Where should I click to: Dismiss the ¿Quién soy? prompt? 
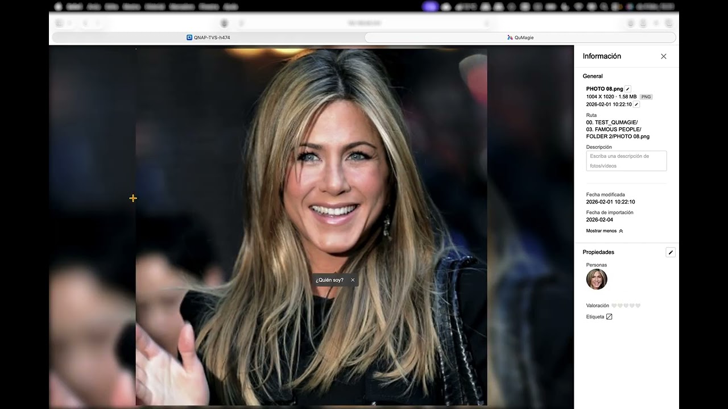pos(353,280)
